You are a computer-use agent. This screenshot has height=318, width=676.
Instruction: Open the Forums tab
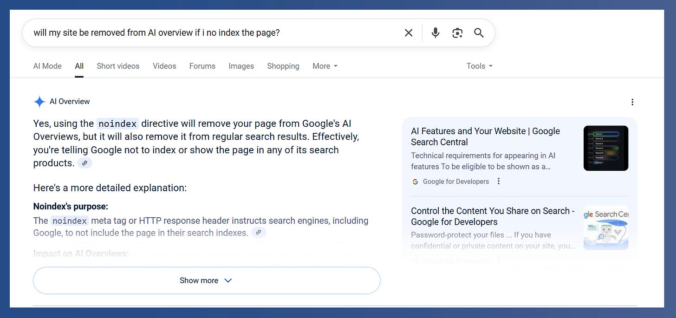202,66
